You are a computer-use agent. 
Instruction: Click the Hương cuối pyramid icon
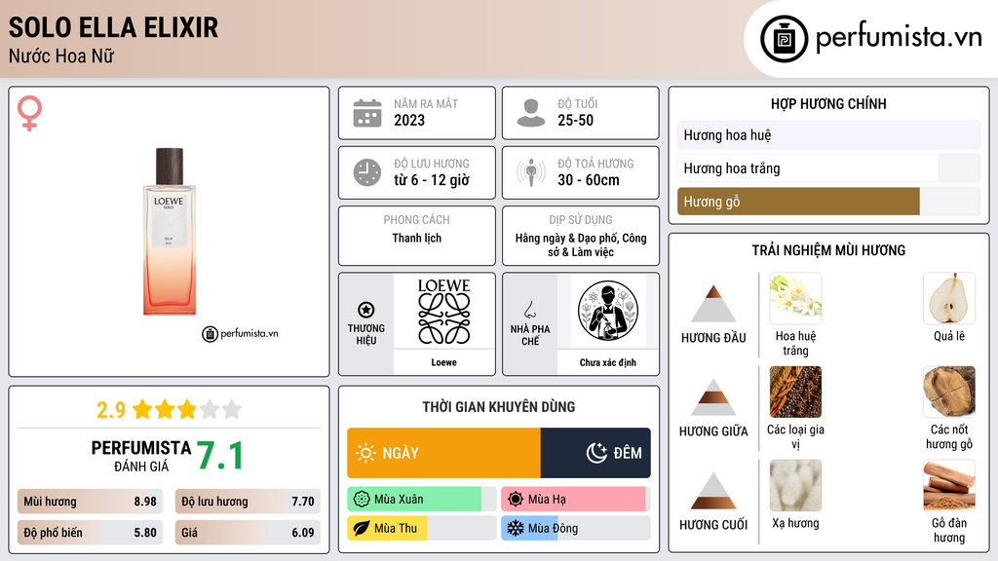713,491
